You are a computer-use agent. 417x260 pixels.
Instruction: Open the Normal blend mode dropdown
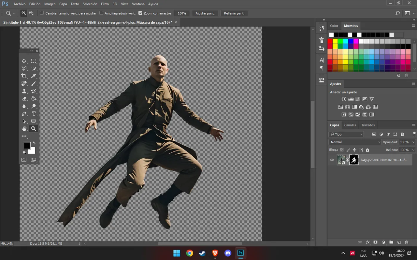(x=355, y=142)
